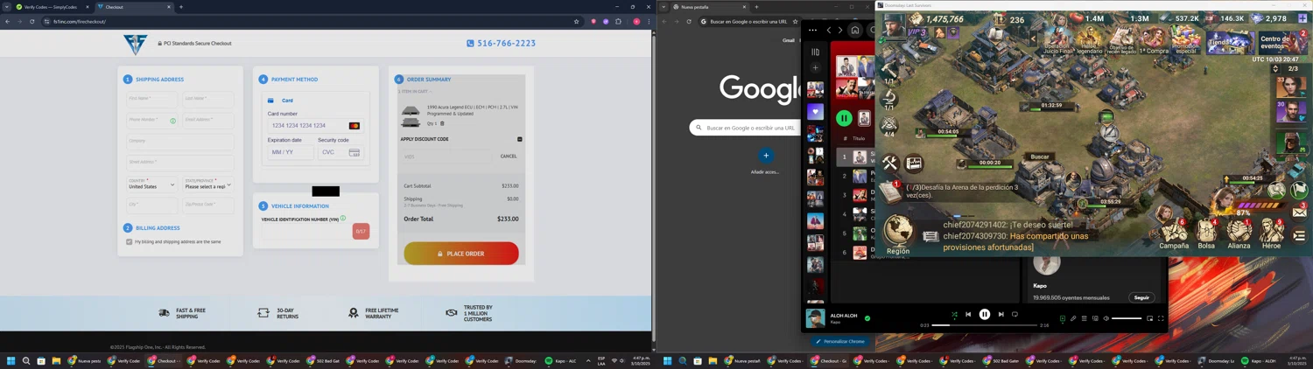The width and height of the screenshot is (1313, 369).
Task: Click Spotify Home icon
Action: (x=855, y=30)
